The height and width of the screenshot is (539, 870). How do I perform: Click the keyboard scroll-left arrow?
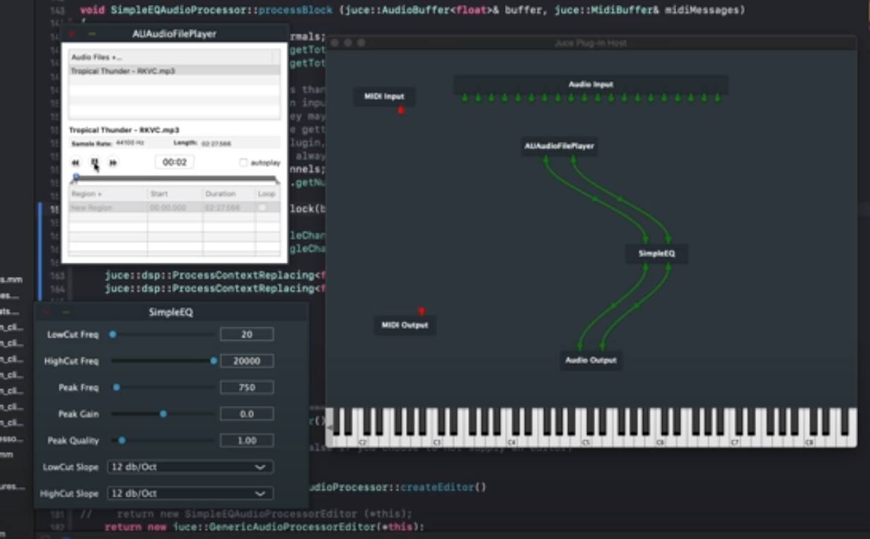[329, 427]
